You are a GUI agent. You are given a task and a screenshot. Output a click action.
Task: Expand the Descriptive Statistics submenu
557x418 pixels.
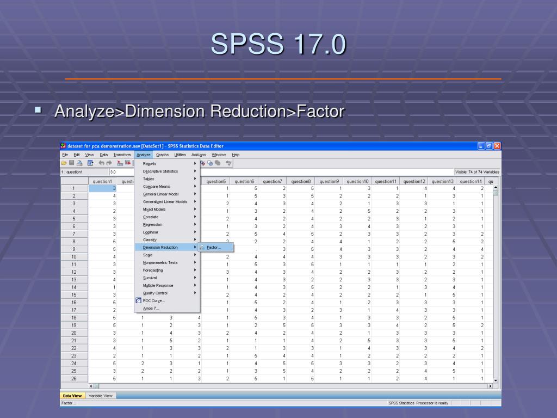(167, 171)
